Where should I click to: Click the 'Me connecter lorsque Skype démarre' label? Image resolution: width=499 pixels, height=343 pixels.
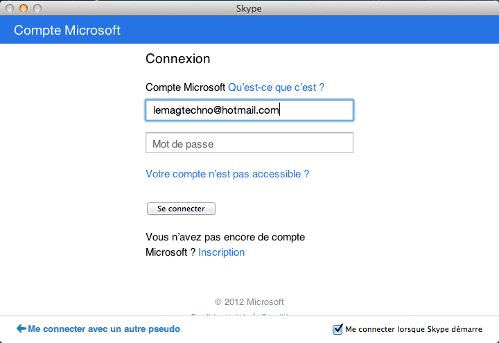point(413,329)
